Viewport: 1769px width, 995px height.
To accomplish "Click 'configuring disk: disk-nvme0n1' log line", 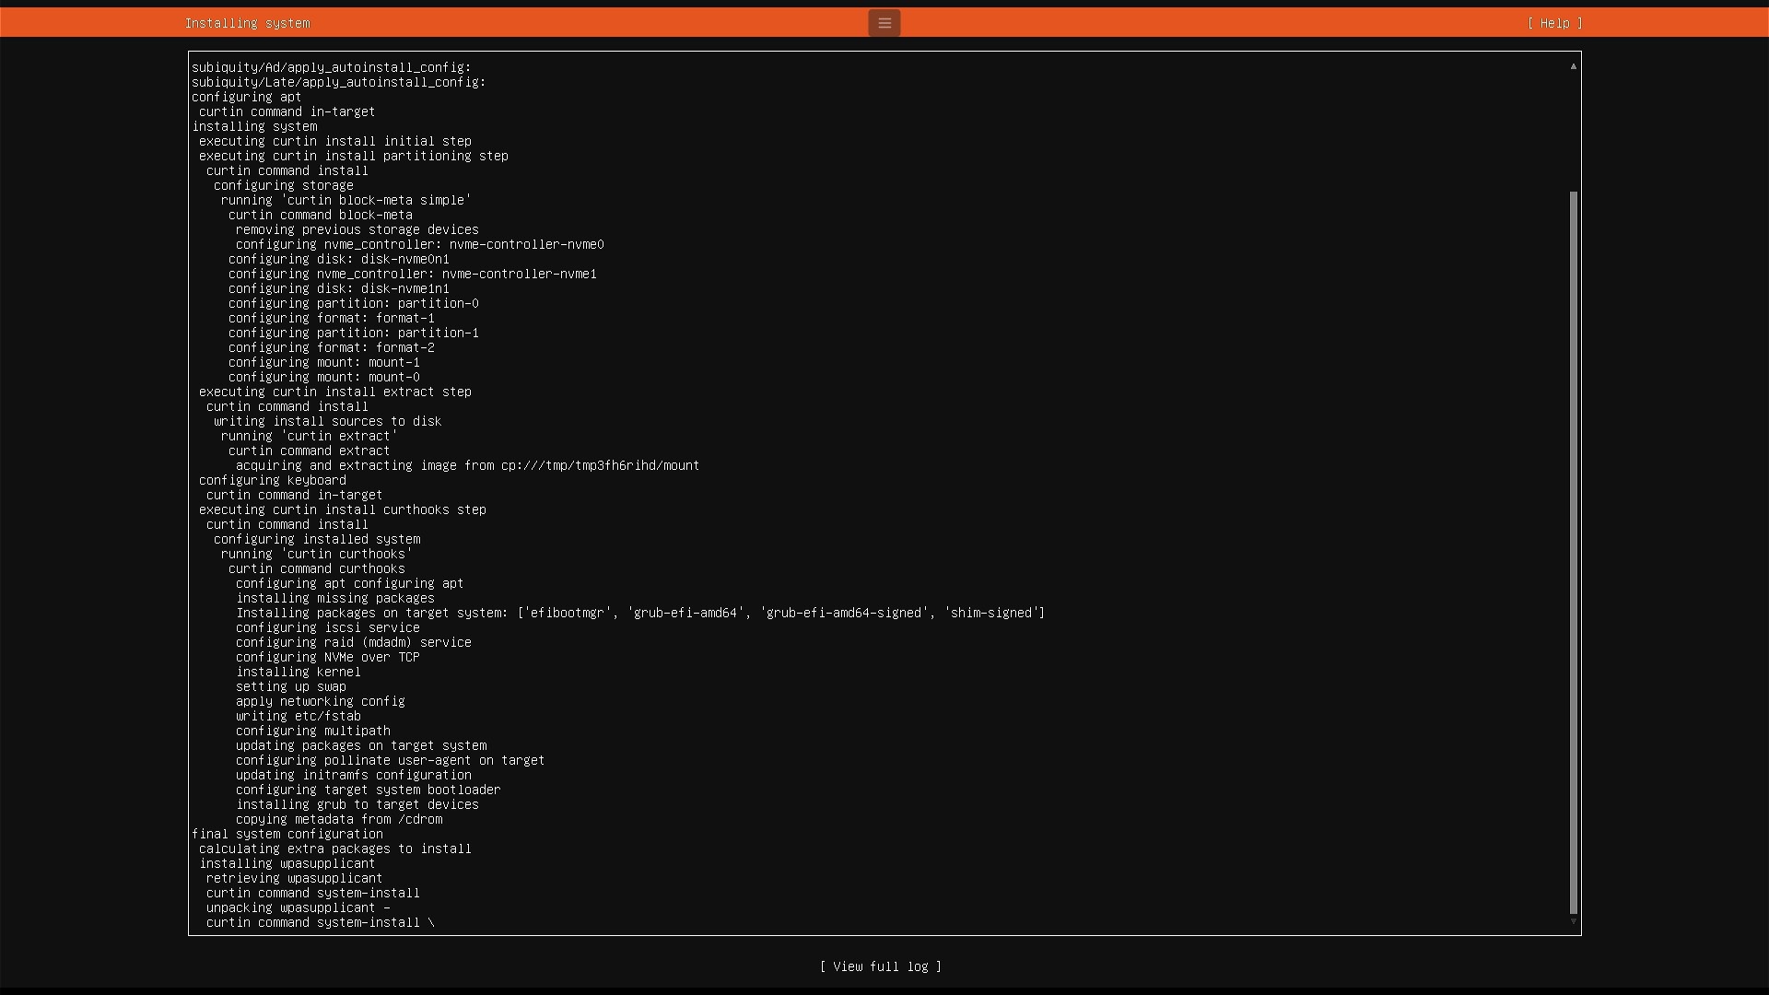I will coord(338,259).
